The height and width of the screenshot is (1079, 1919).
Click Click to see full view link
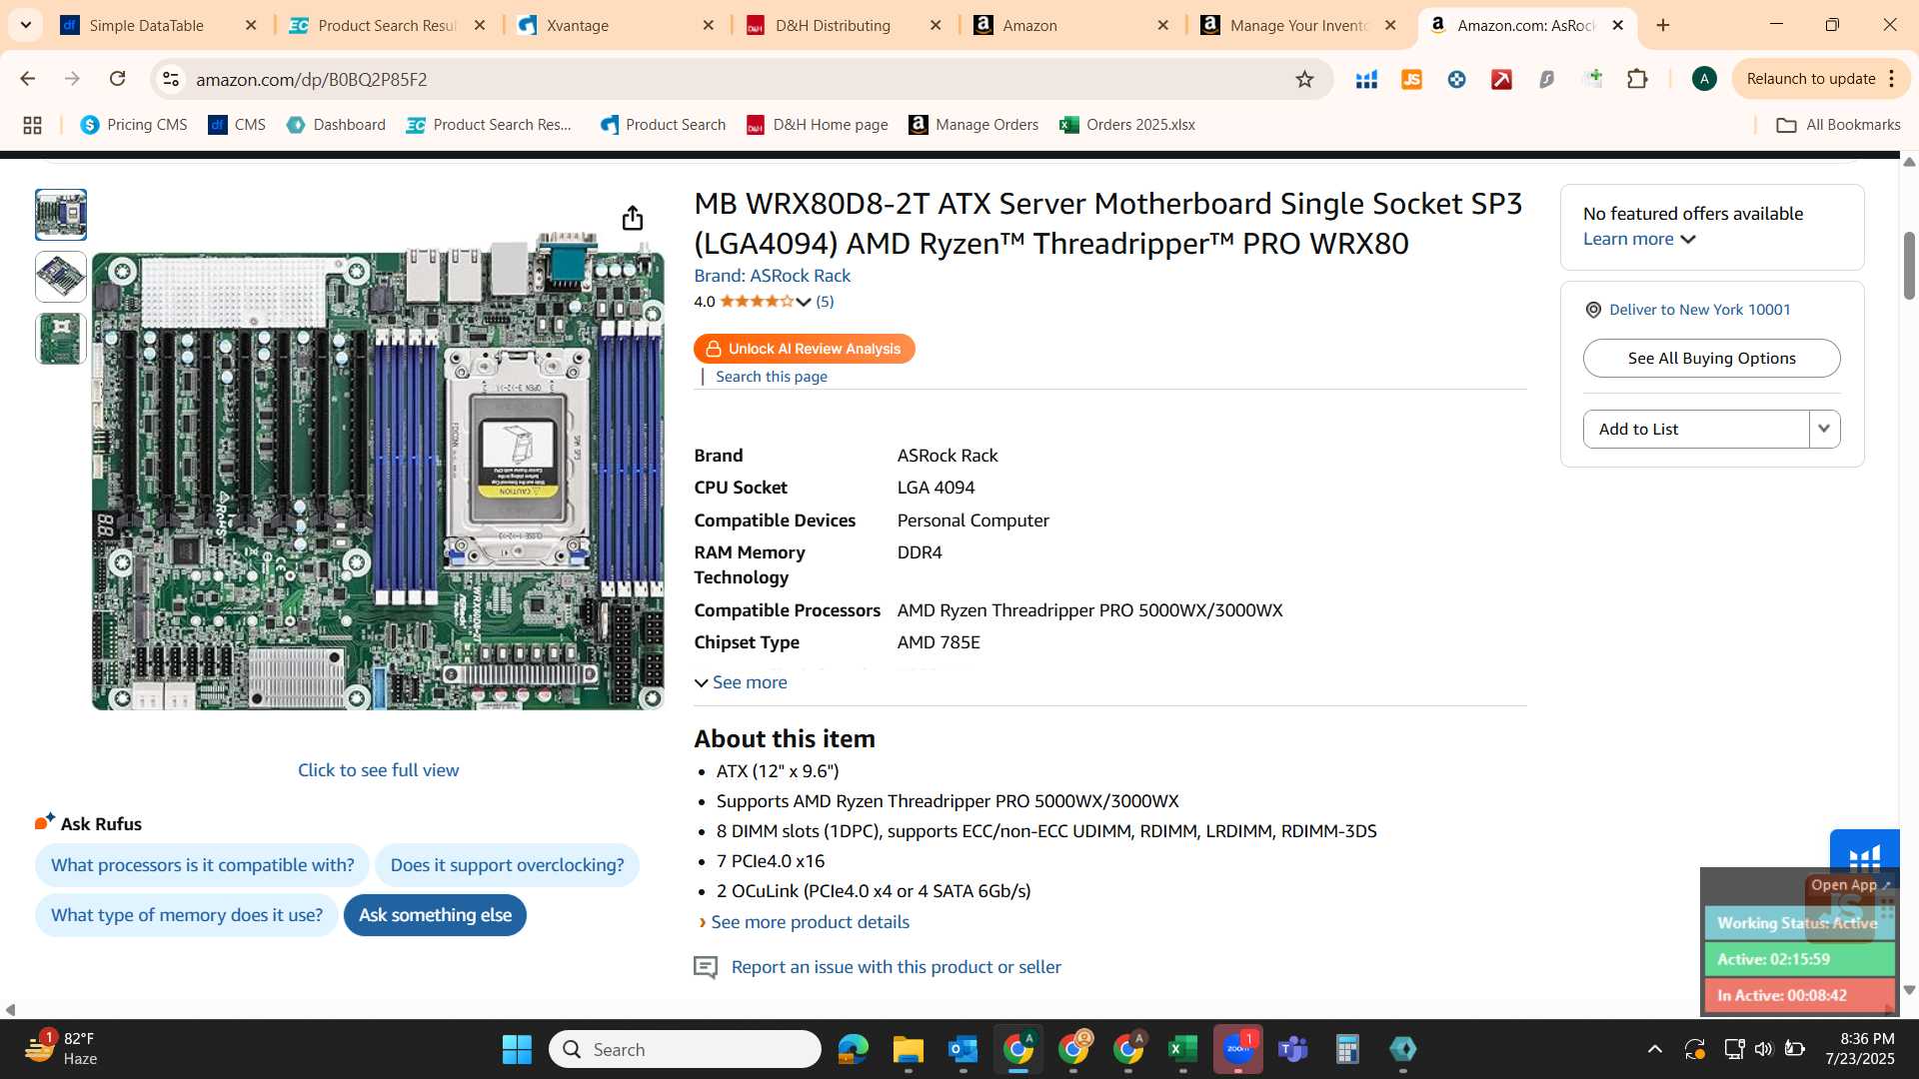(x=378, y=770)
